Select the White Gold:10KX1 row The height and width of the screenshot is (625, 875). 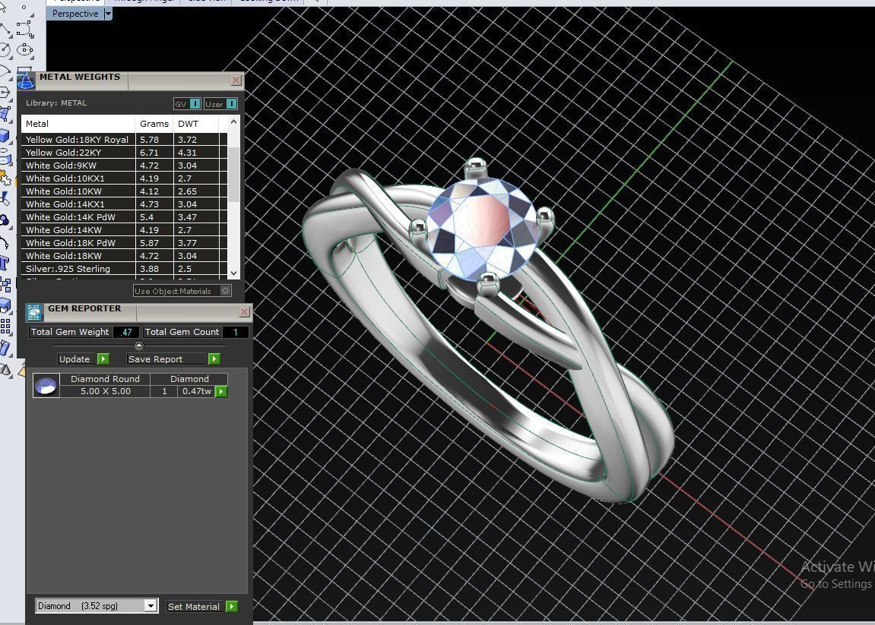125,178
